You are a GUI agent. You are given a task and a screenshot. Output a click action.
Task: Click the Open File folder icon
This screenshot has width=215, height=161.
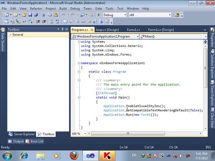click(x=24, y=15)
